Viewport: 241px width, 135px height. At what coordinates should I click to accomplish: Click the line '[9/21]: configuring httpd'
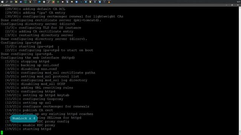pos(30,91)
